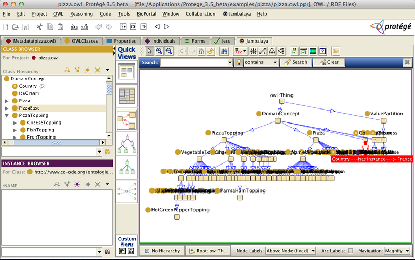Open the node filter checklist icon
Screen dimensions: 415x260
point(294,51)
